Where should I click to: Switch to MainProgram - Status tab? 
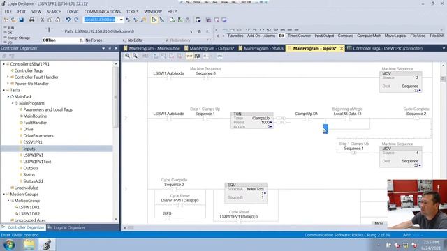(x=261, y=48)
